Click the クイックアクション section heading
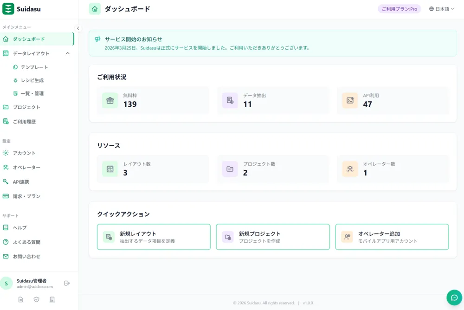464x310 pixels. 123,214
